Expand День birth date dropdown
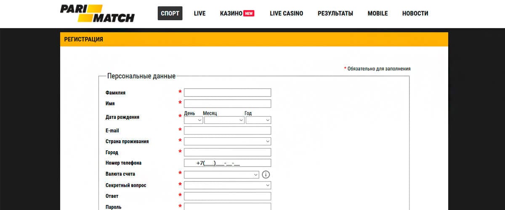This screenshot has width=505, height=210. 194,120
